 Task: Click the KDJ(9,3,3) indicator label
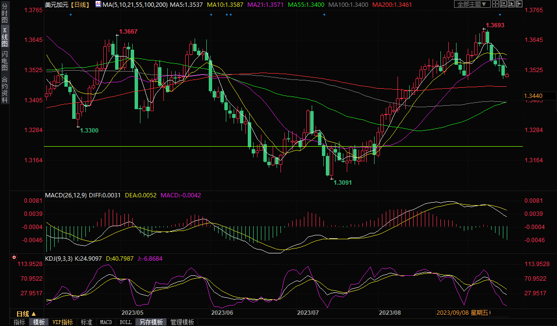[x=59, y=259]
